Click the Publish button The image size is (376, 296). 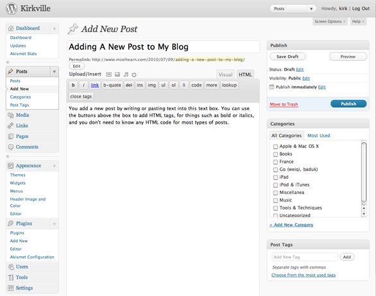pyautogui.click(x=348, y=104)
